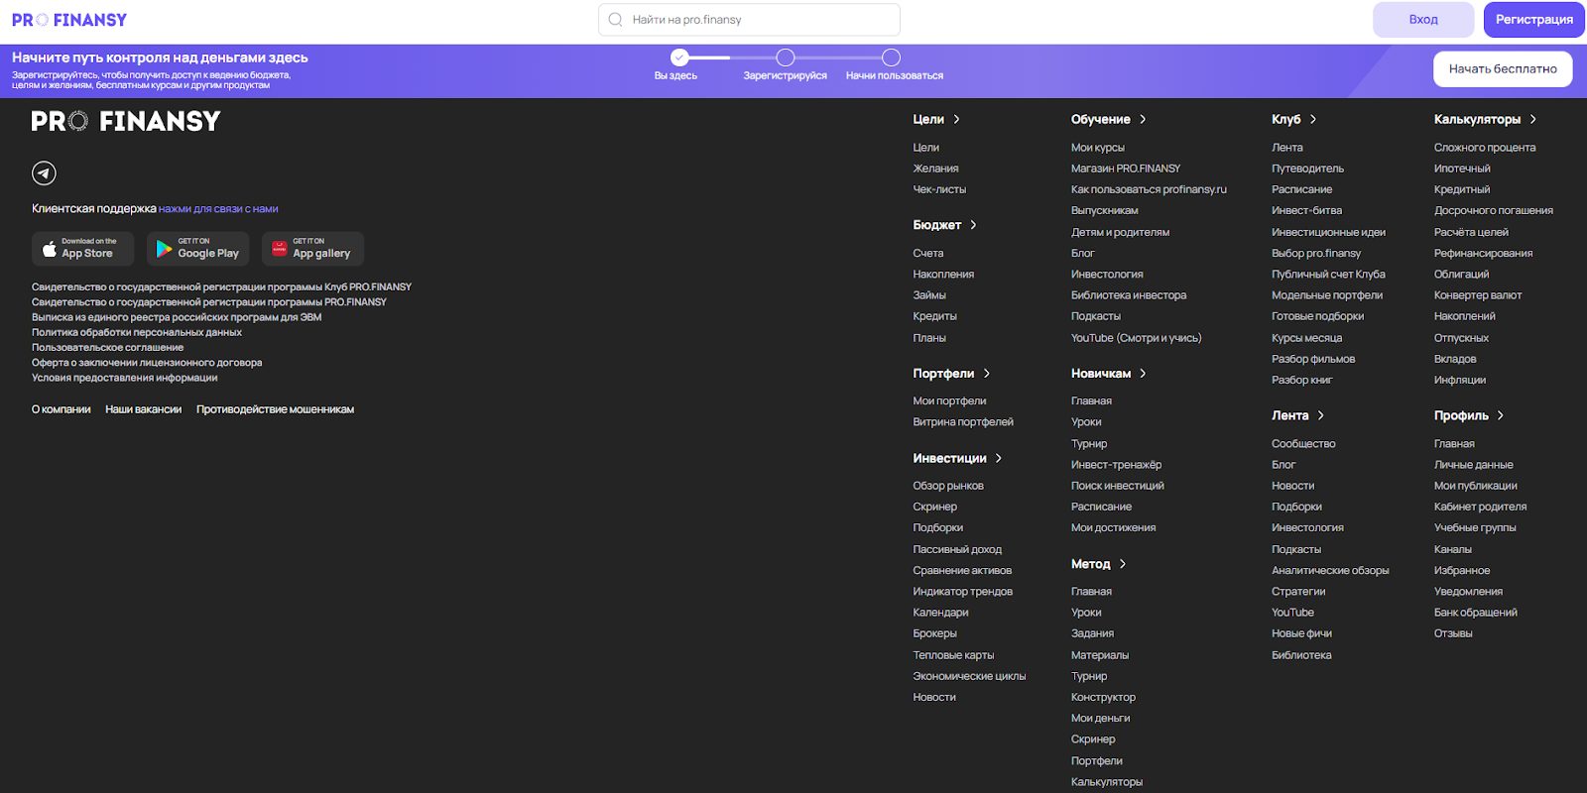Open Условия предоставления информации link
The width and height of the screenshot is (1587, 793).
(x=124, y=378)
